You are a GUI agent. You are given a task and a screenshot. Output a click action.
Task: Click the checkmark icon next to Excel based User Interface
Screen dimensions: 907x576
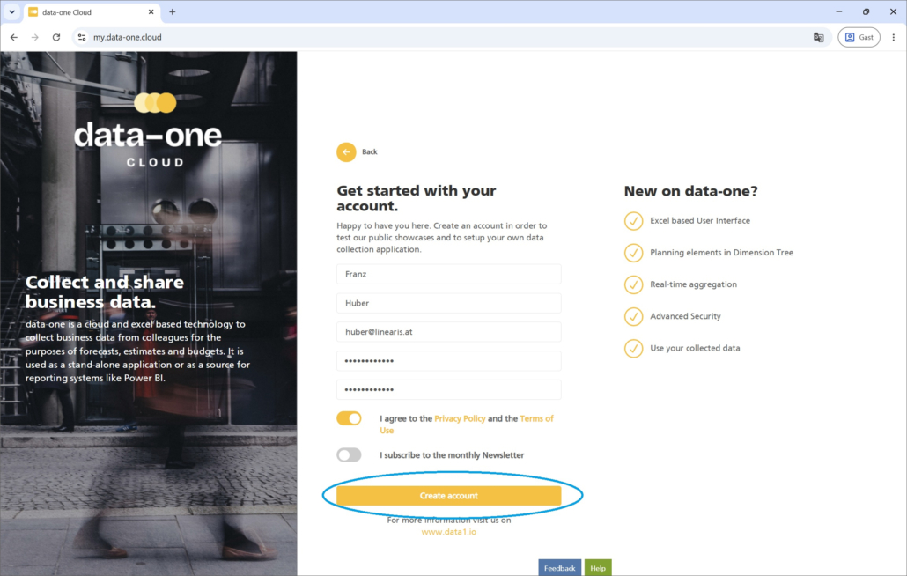click(x=633, y=221)
